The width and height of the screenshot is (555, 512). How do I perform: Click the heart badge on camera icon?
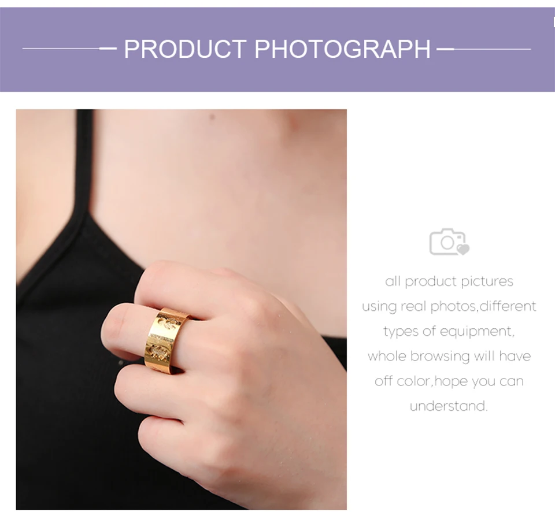click(x=462, y=250)
